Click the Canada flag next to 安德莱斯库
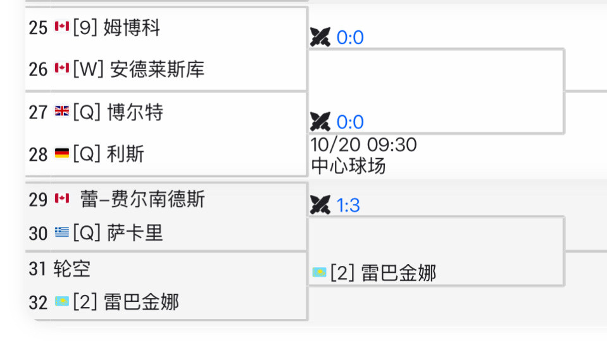 61,68
